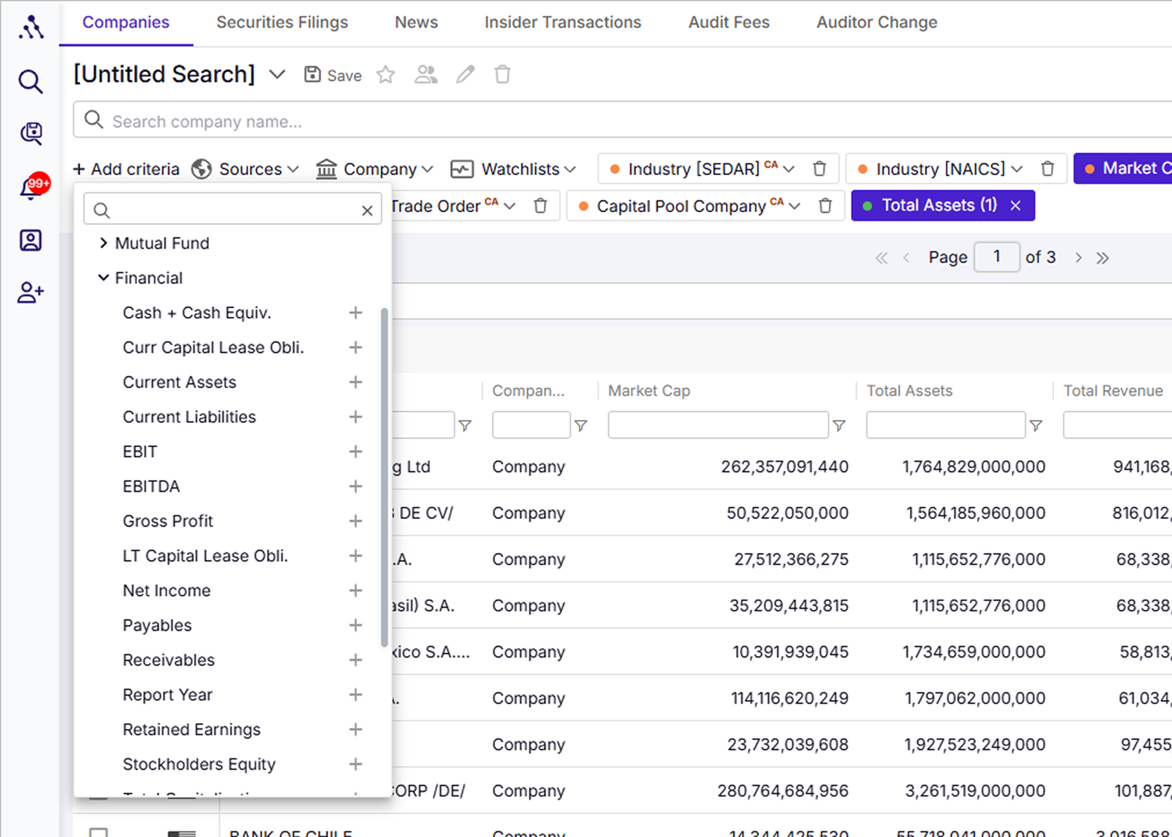Click the Save button
The image size is (1172, 837).
(333, 75)
